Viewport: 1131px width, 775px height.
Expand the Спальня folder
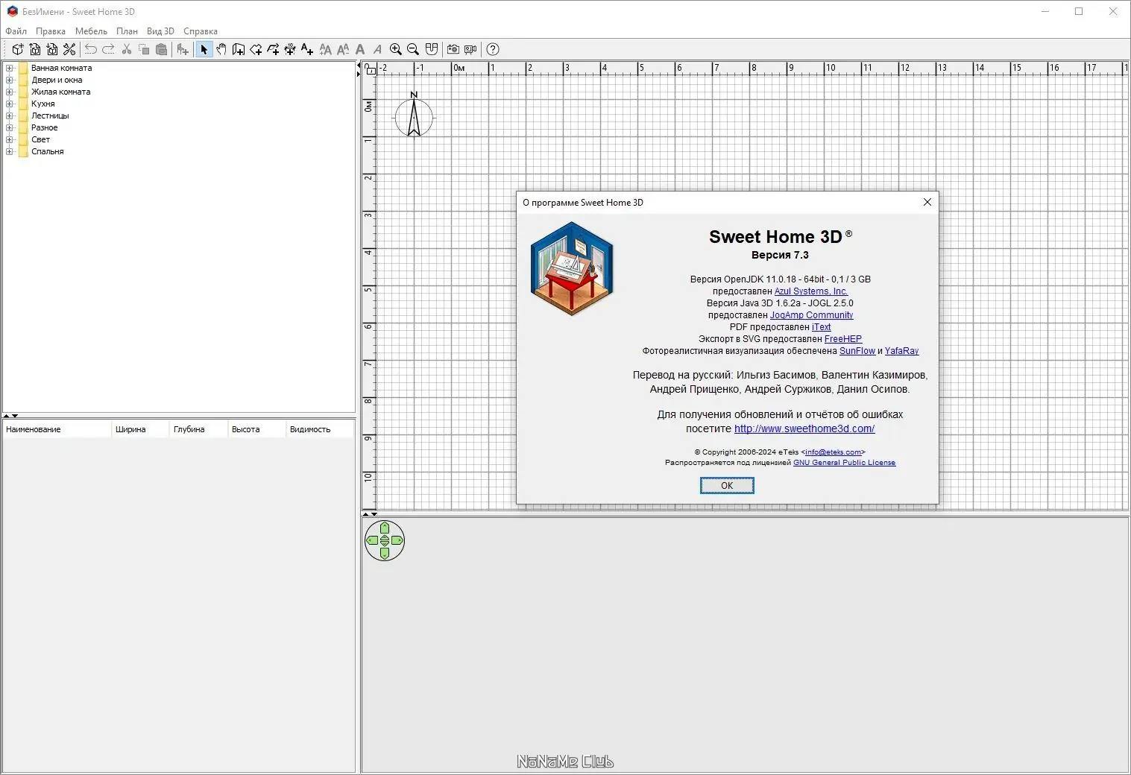(x=10, y=151)
